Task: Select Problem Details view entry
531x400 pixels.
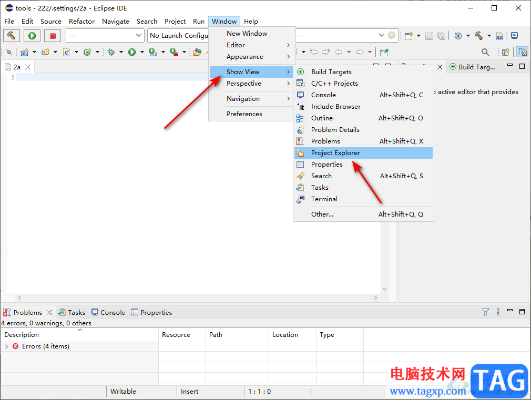Action: pos(363,130)
